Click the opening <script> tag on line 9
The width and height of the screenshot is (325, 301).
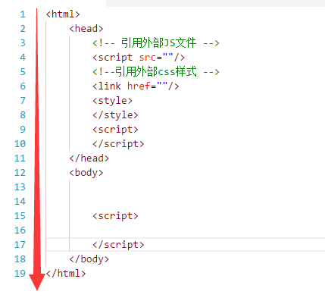click(115, 130)
